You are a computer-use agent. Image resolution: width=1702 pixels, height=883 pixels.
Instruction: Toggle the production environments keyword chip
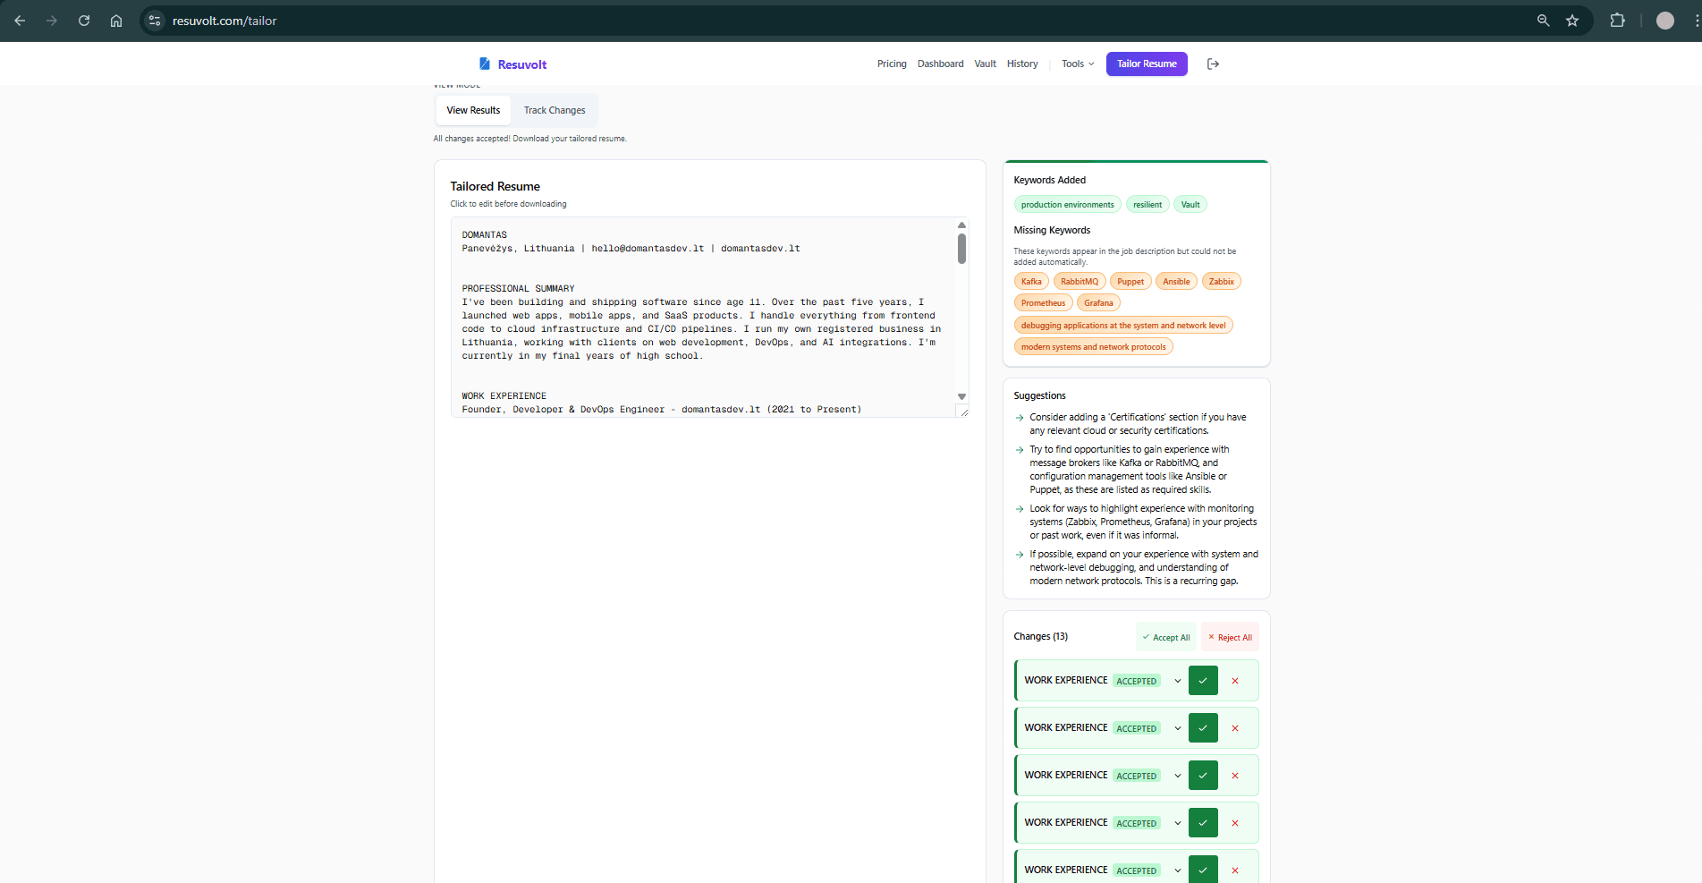(x=1067, y=204)
